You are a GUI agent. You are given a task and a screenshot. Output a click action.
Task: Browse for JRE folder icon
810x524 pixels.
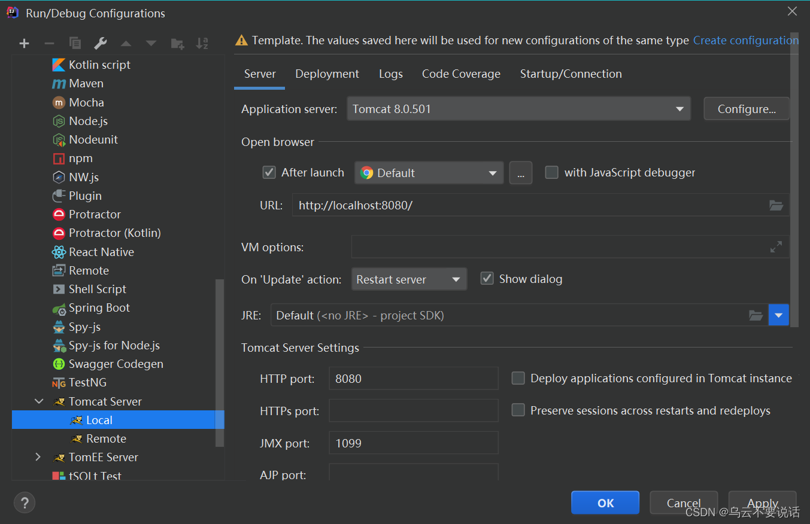pos(756,315)
